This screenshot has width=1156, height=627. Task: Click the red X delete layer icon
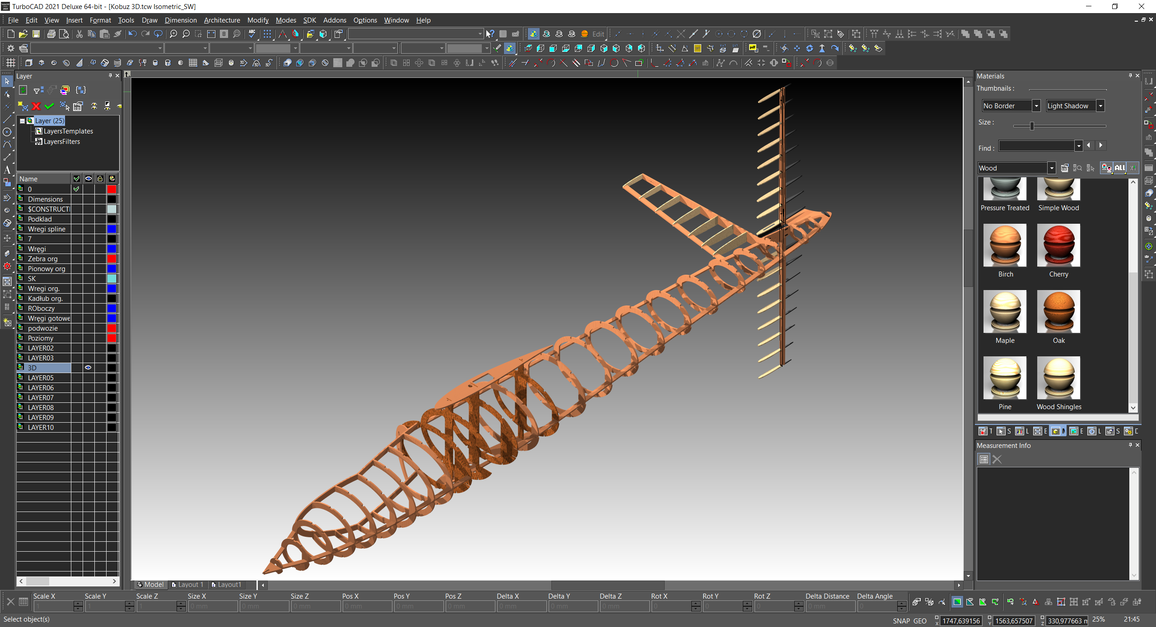(36, 106)
